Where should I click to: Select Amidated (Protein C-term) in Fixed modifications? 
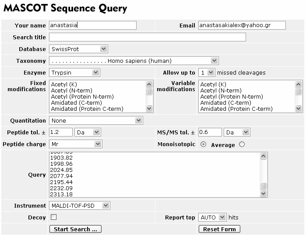(x=87, y=109)
